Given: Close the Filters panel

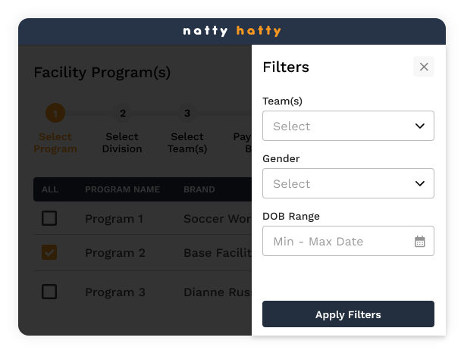Looking at the screenshot, I should (424, 67).
